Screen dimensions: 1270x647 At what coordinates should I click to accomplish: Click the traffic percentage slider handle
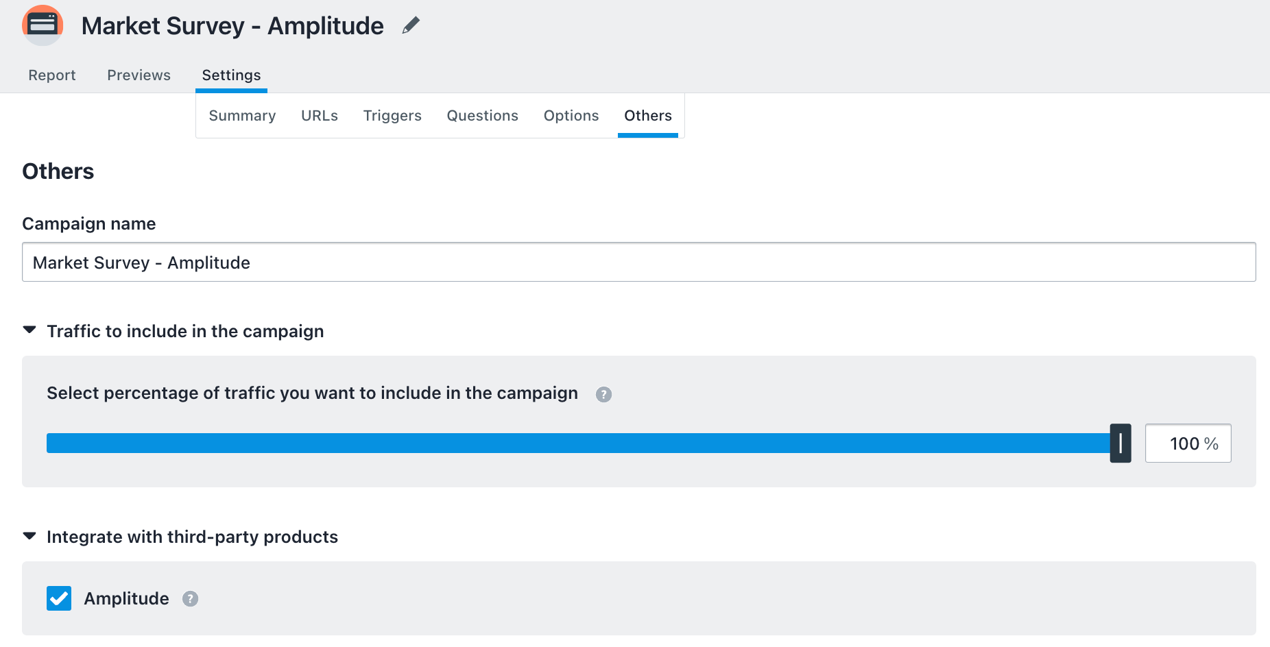pos(1121,443)
